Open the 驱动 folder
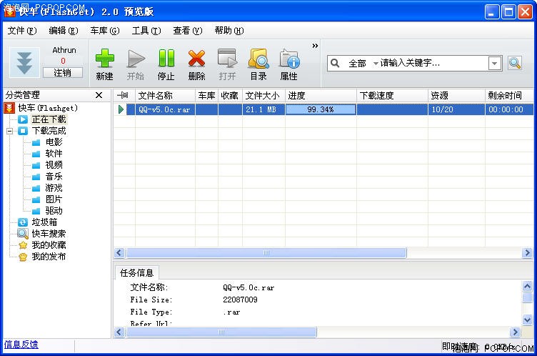This screenshot has height=356, width=537. pyautogui.click(x=54, y=211)
